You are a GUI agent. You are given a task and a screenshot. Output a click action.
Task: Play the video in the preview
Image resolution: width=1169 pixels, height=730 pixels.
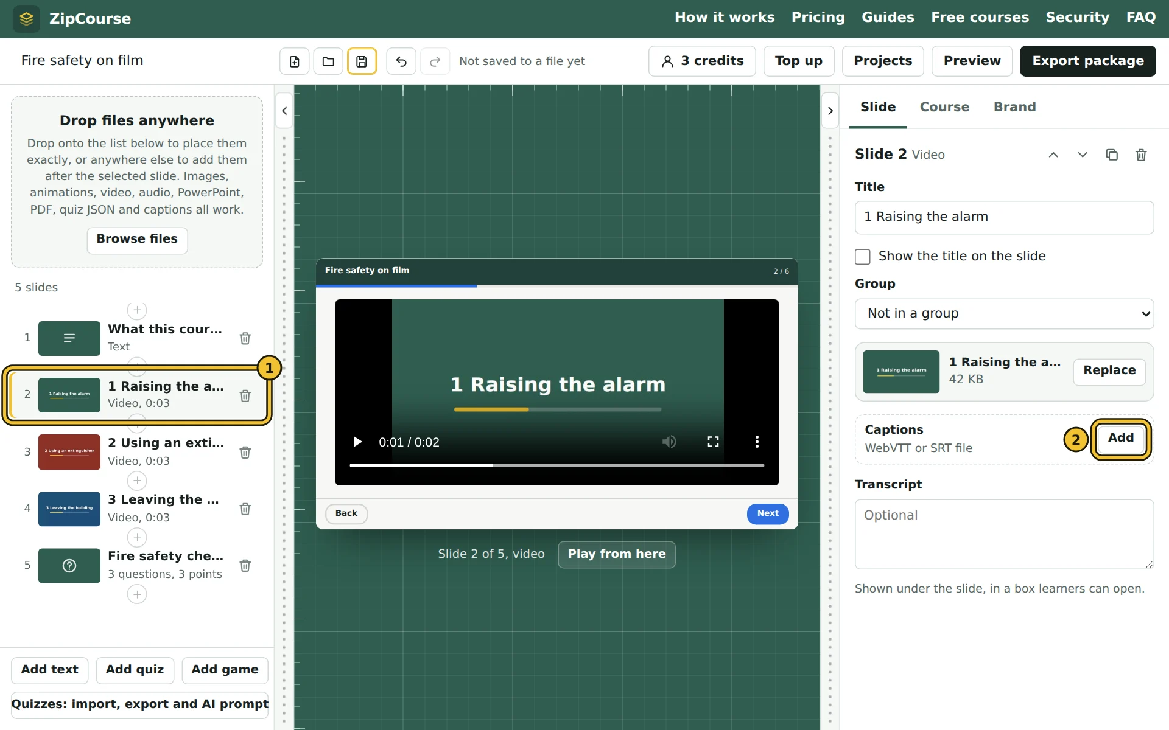click(x=358, y=442)
